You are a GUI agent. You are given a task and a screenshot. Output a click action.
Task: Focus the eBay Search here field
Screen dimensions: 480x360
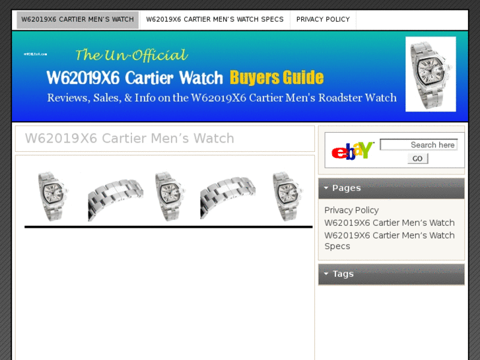(x=419, y=145)
